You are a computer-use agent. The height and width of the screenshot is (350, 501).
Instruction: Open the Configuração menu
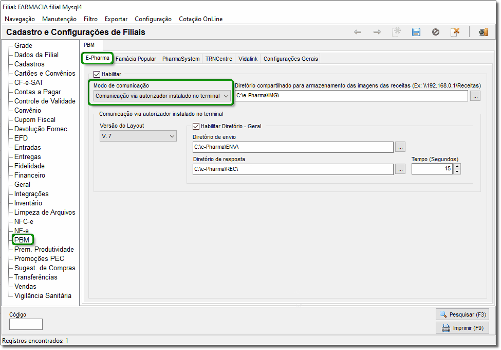click(x=153, y=19)
